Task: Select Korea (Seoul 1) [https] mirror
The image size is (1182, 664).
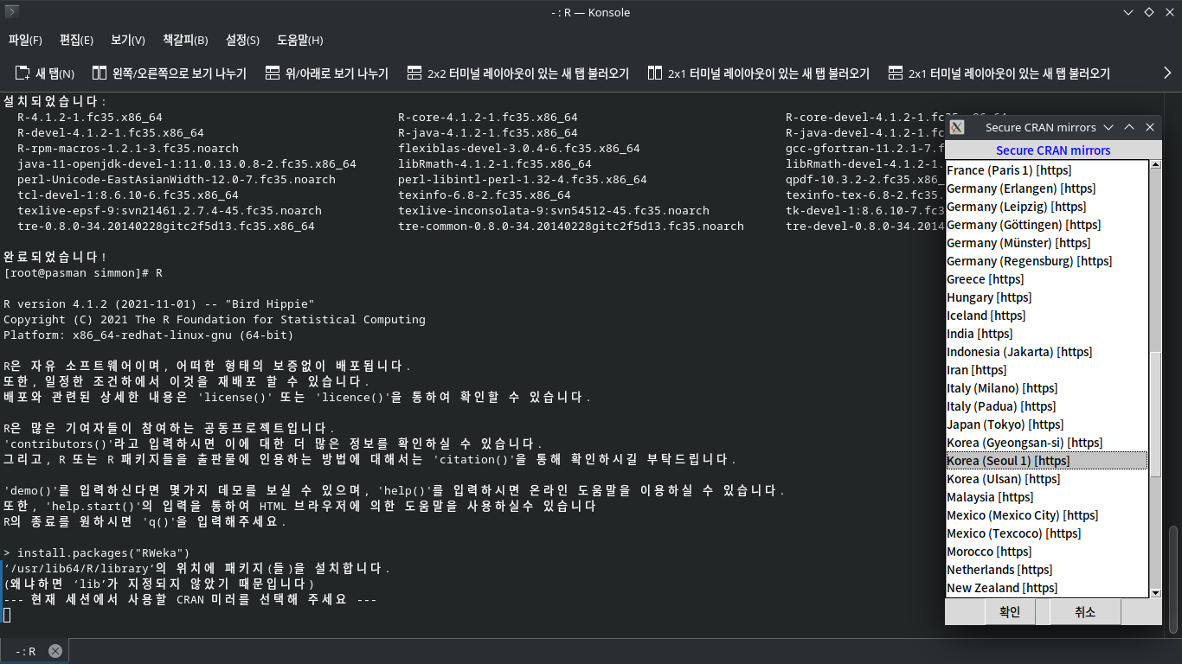Action: pyautogui.click(x=1047, y=461)
